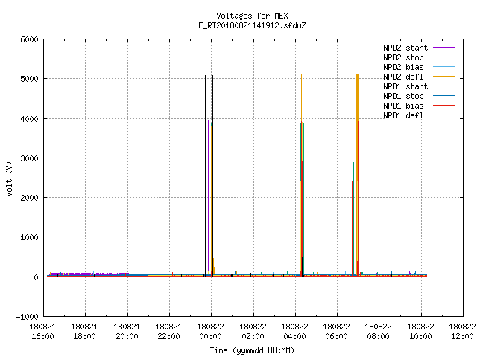
Task: Click the file name E_RT20180821141912.sfduZ
Action: tap(252, 25)
